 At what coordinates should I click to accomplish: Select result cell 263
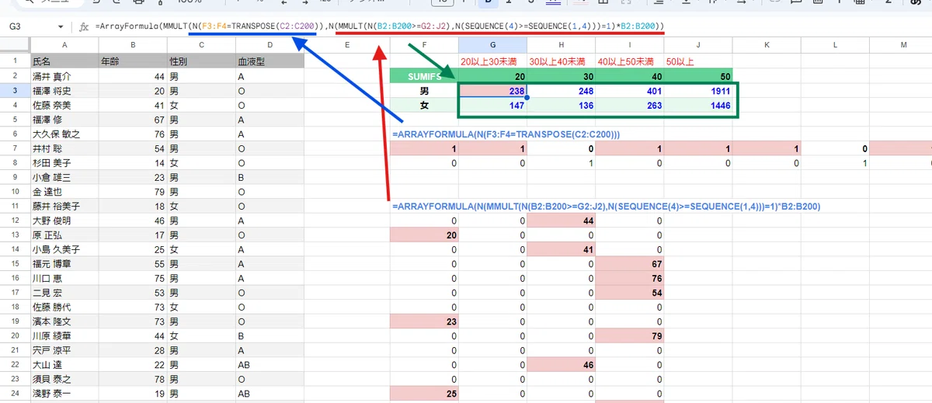(629, 105)
